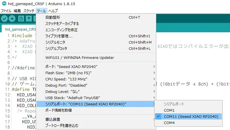Expand 書込装置 submenu
The height and width of the screenshot is (130, 230).
(96, 119)
